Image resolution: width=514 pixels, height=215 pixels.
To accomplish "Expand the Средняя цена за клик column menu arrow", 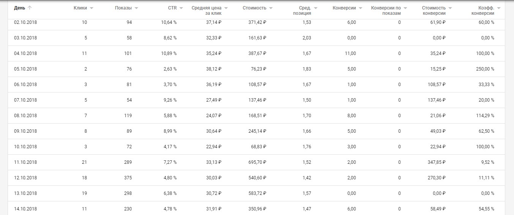I will [x=226, y=8].
